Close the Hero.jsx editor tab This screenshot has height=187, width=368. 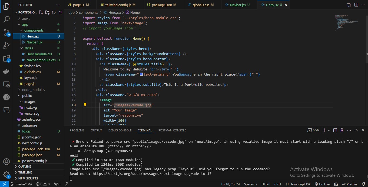click(x=286, y=5)
